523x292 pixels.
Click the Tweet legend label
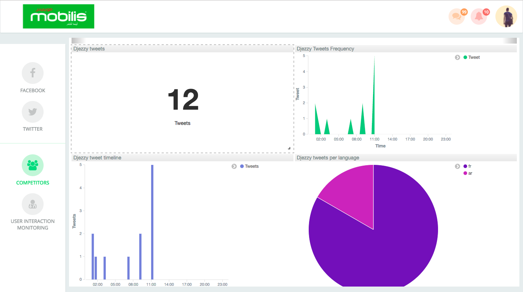(474, 57)
